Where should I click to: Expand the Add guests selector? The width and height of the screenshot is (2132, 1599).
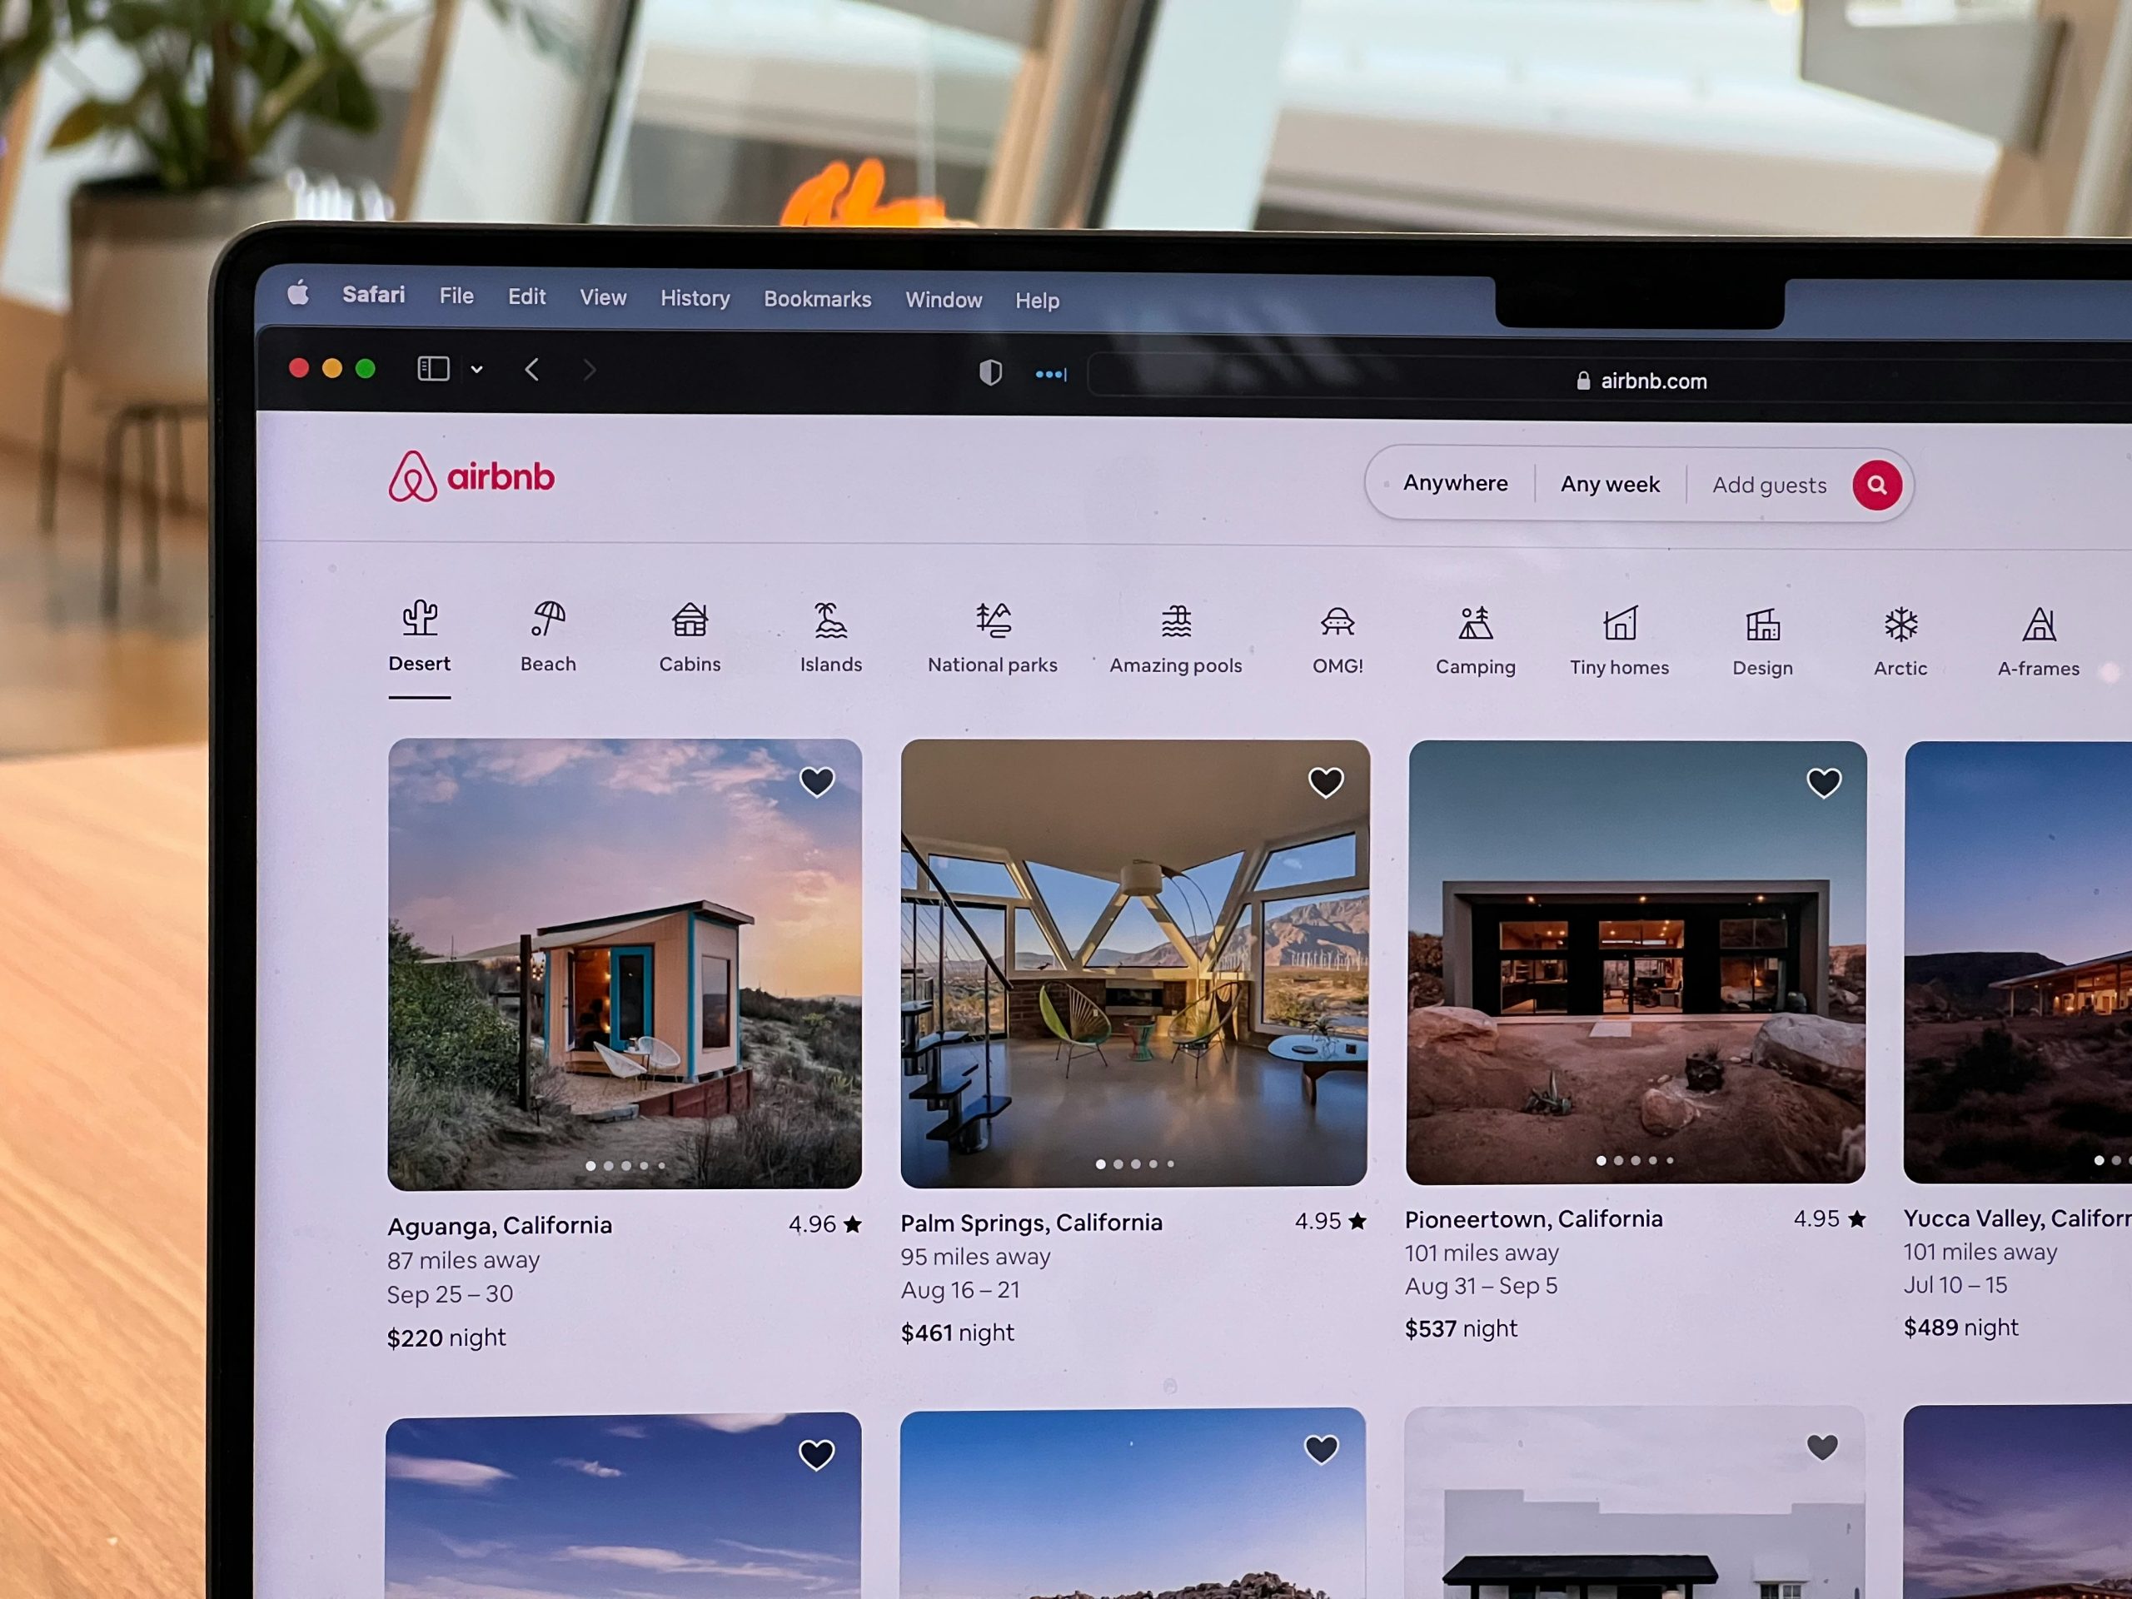pos(1768,486)
